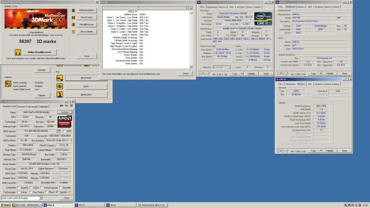
Task: Switch to the Validation tab in GPU-Z
Action: tap(44, 107)
